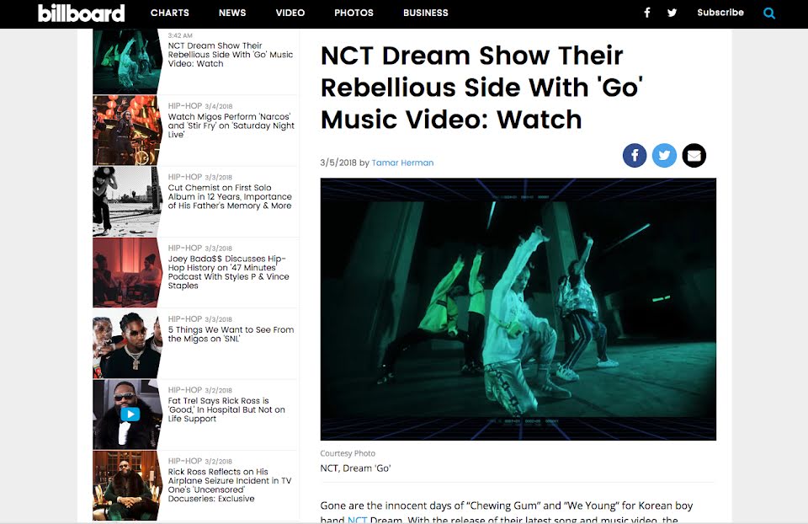Open author Tamar Herman's page

402,163
